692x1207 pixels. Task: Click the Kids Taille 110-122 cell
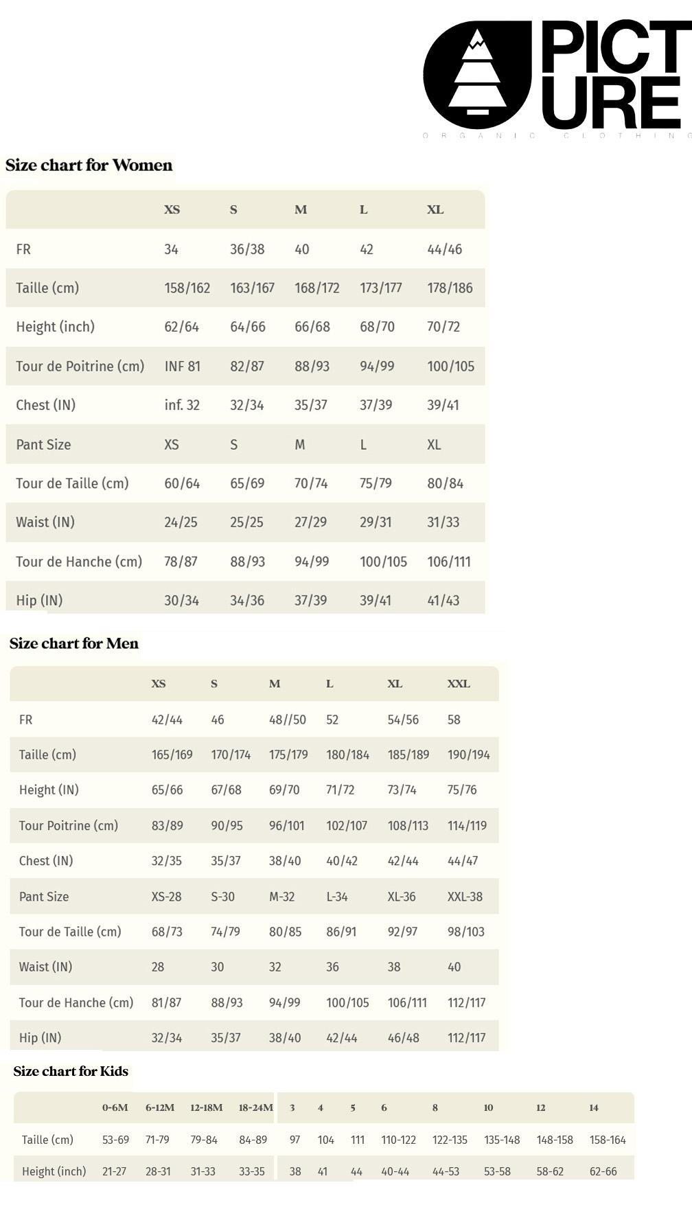[x=399, y=1140]
